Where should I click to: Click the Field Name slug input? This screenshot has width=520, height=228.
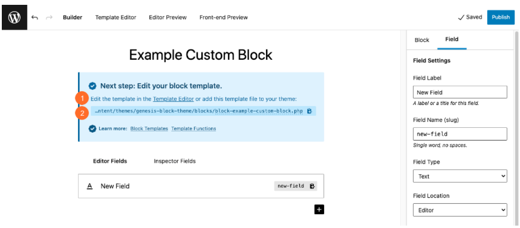460,134
